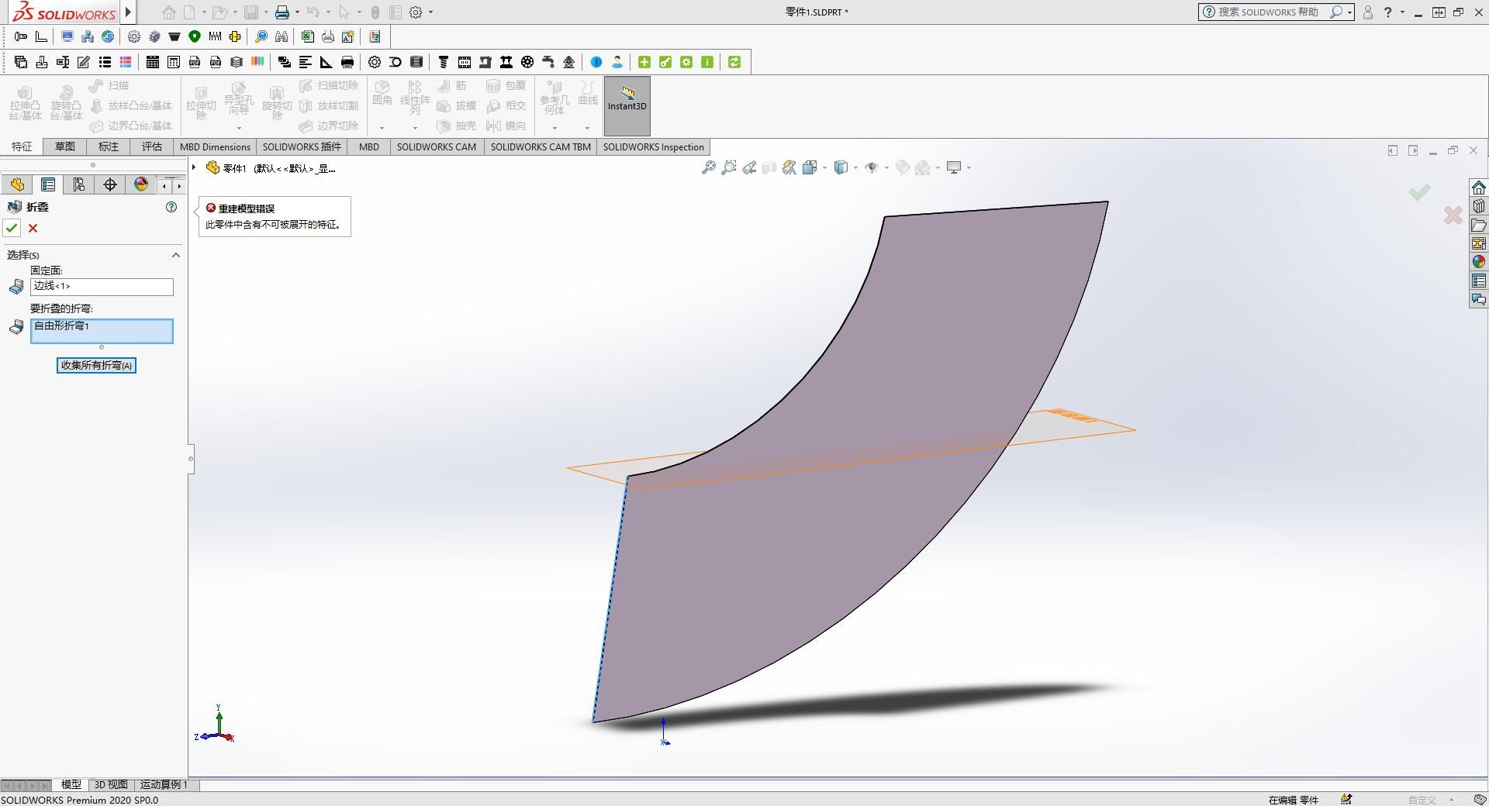
Task: Click the 固定面 selection box 边线<1>
Action: click(x=102, y=287)
